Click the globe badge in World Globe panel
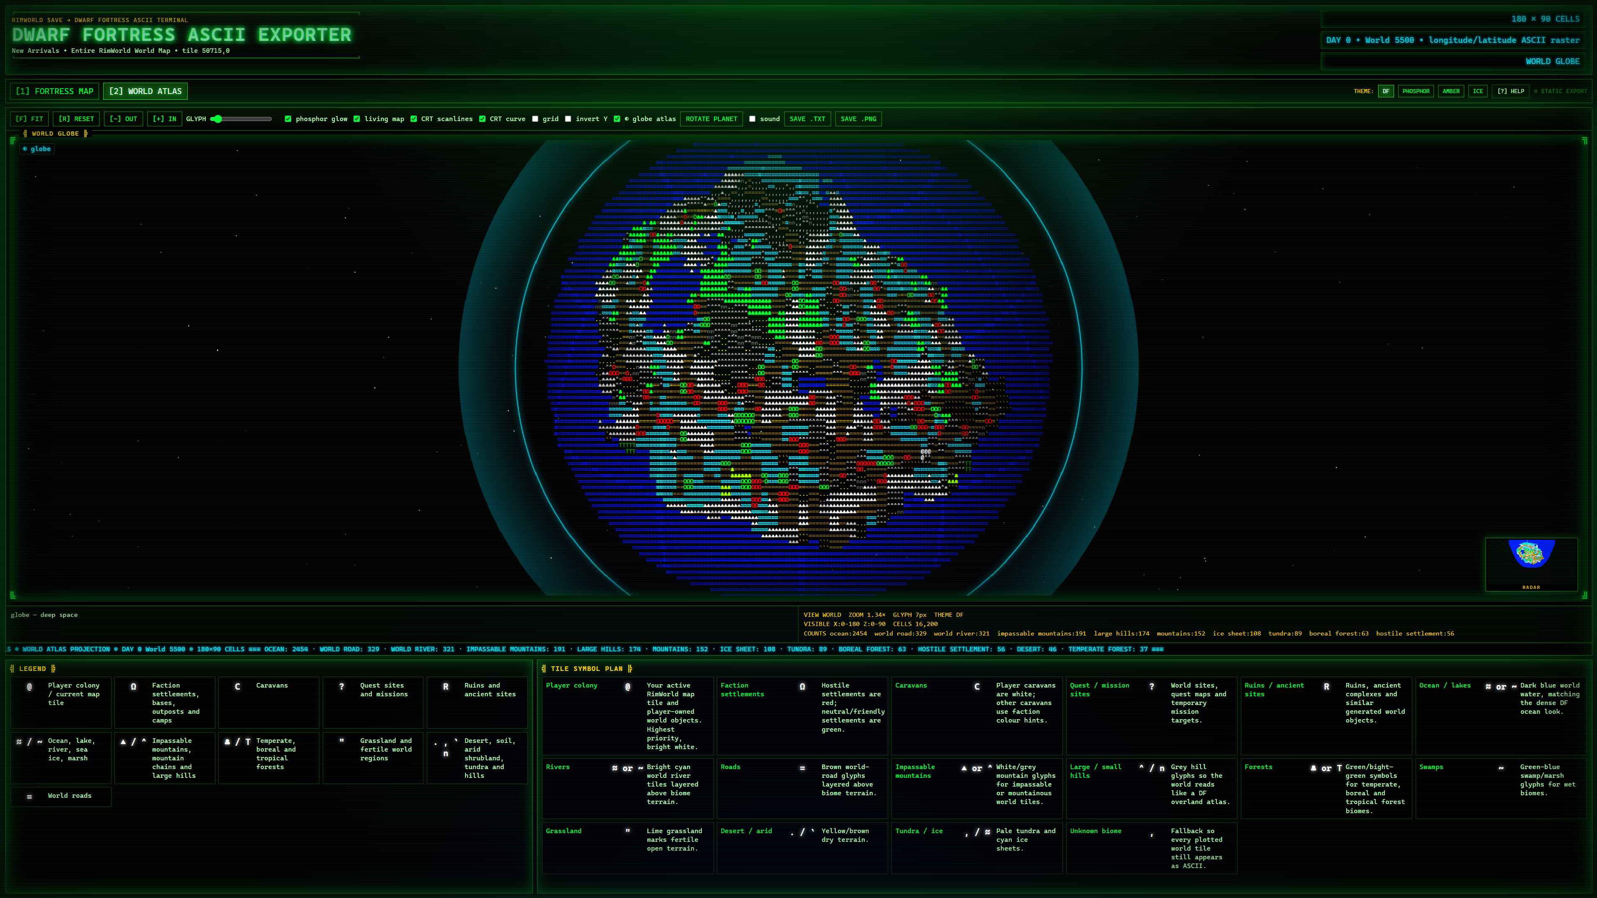The height and width of the screenshot is (898, 1597). tap(37, 149)
